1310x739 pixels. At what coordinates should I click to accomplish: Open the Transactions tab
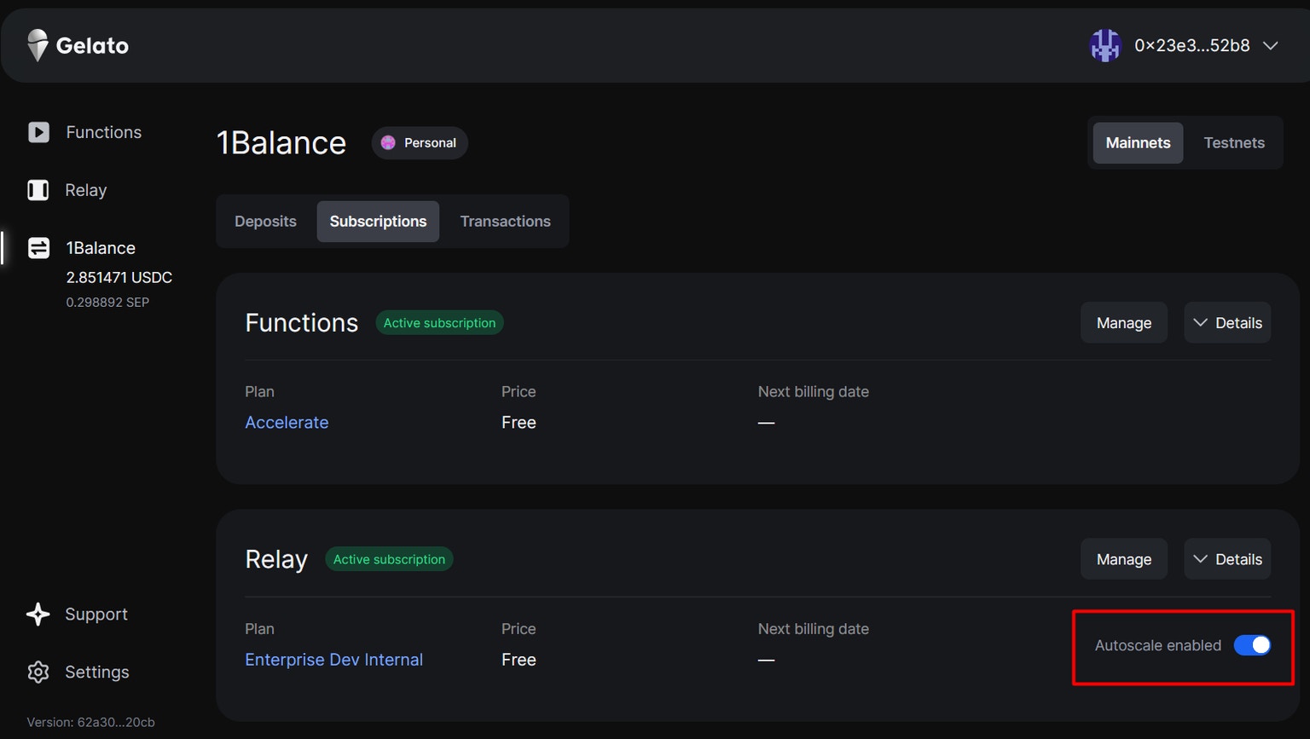pyautogui.click(x=505, y=221)
